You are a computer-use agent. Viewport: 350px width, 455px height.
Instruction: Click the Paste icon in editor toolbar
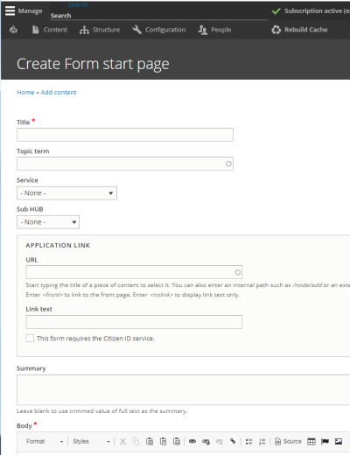pyautogui.click(x=150, y=442)
